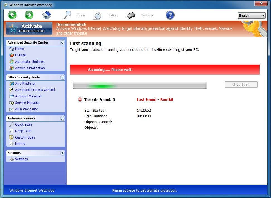This screenshot has height=198, width=271.
Task: Open the Quick Scan link
Action: pyautogui.click(x=23, y=125)
